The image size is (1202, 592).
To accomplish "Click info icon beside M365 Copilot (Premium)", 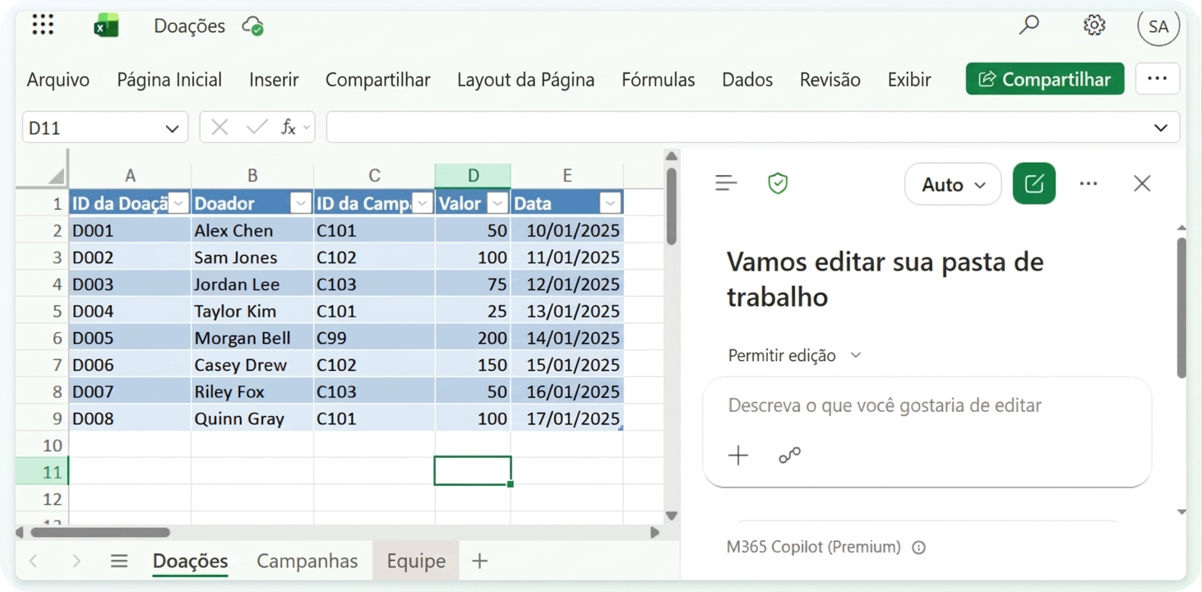I will 919,548.
